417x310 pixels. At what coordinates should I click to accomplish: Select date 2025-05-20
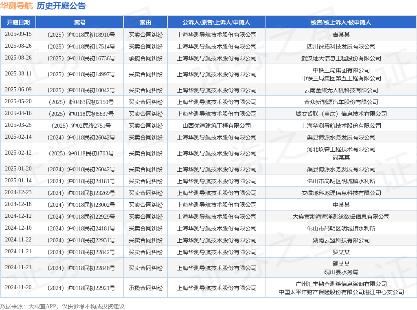click(18, 102)
